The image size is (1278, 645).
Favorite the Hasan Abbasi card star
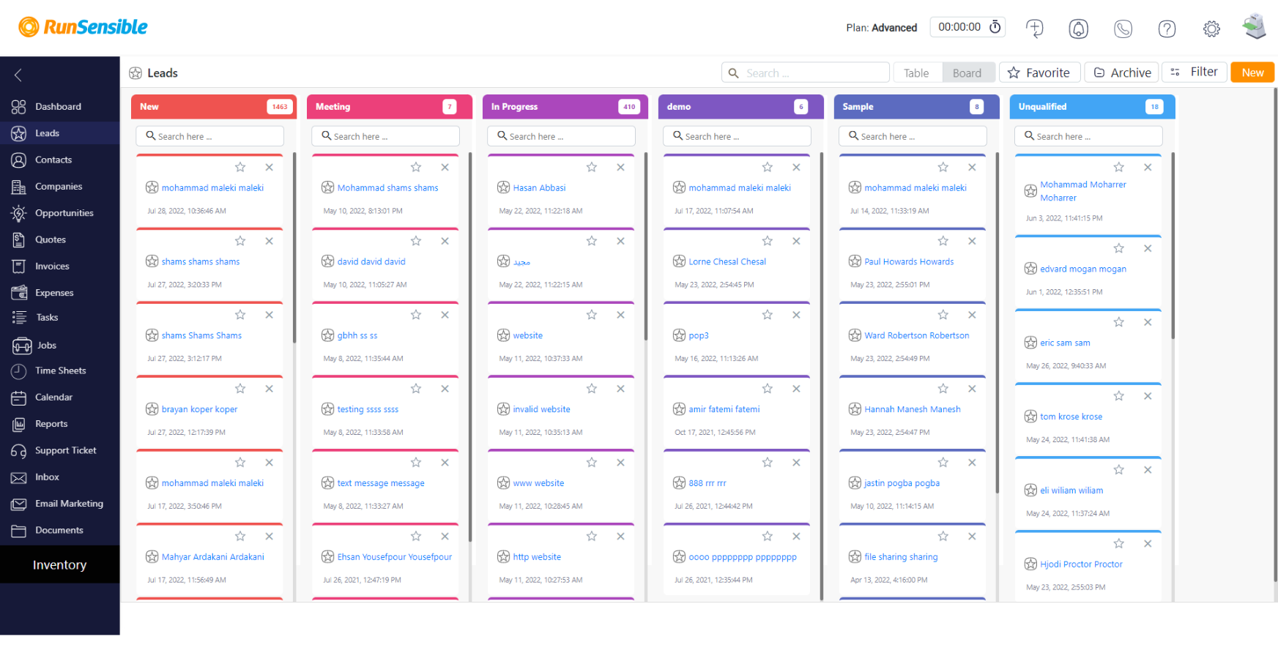coord(592,168)
